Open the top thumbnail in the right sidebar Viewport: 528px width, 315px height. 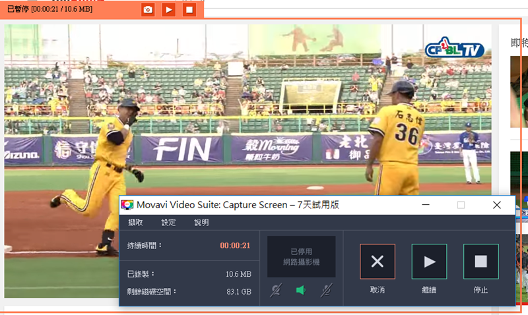point(519,92)
